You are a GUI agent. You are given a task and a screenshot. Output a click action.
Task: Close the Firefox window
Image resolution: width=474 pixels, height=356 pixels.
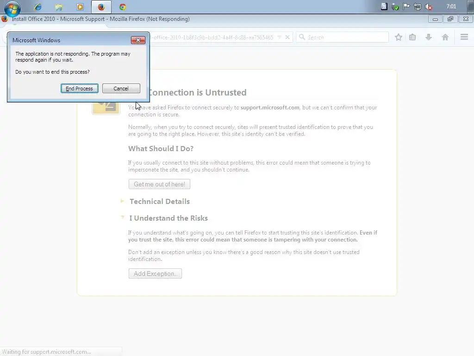(466, 19)
